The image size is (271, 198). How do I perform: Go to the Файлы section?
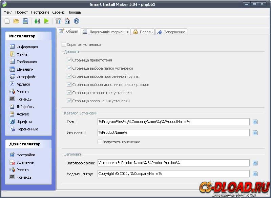click(x=19, y=54)
